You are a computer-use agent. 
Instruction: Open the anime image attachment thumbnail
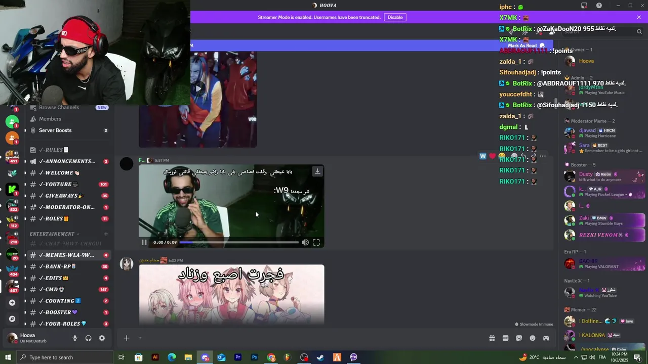pos(232,294)
